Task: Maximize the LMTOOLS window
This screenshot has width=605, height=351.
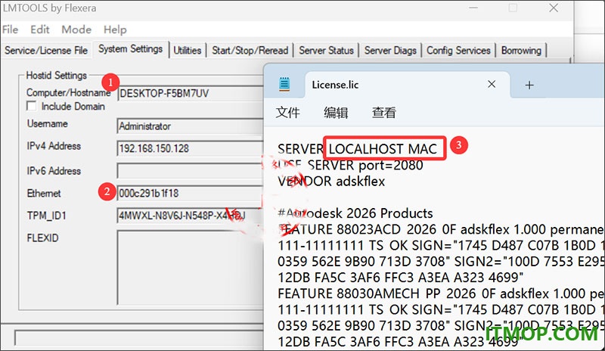Action: [x=513, y=8]
